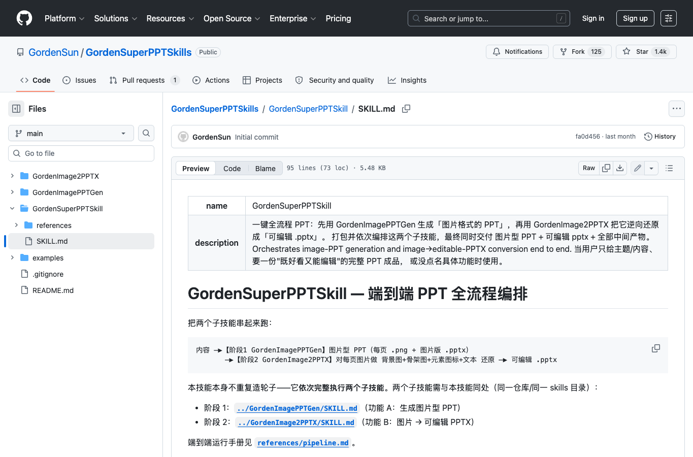Expand the GordenlmagePPTGen folder chevron
This screenshot has width=693, height=457.
click(x=12, y=192)
